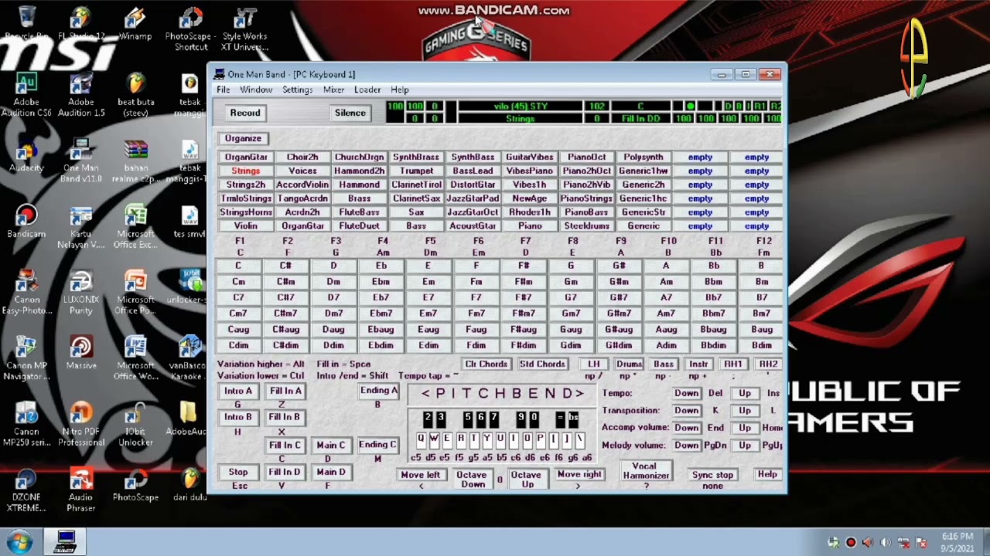
Task: Open beat buta (steev) file icon
Action: 135,95
